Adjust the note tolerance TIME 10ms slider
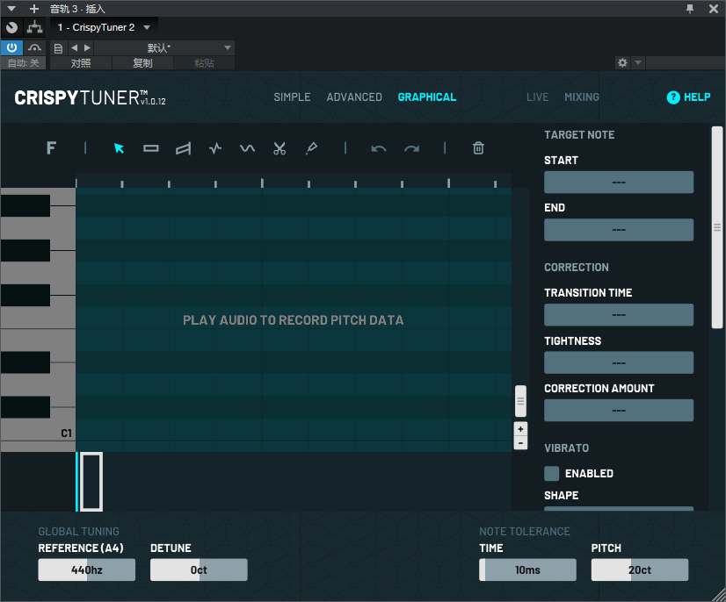The width and height of the screenshot is (726, 602). click(527, 570)
